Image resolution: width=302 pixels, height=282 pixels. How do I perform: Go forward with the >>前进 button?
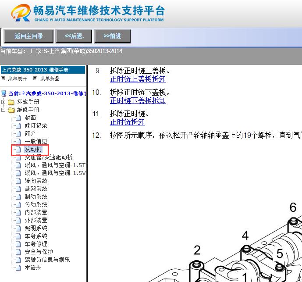[112, 36]
